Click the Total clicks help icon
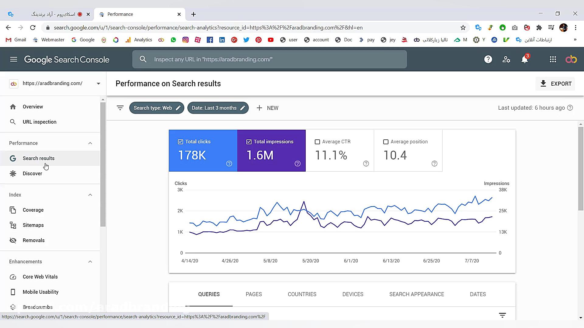Image resolution: width=584 pixels, height=328 pixels. pos(229,164)
